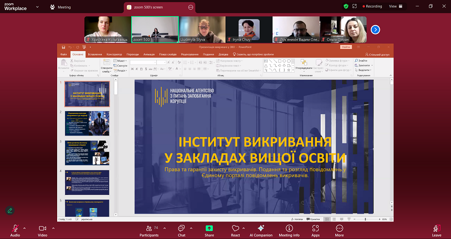The image size is (451, 239).
Task: Collapse the PowerPoint ribbon
Action: [391, 75]
